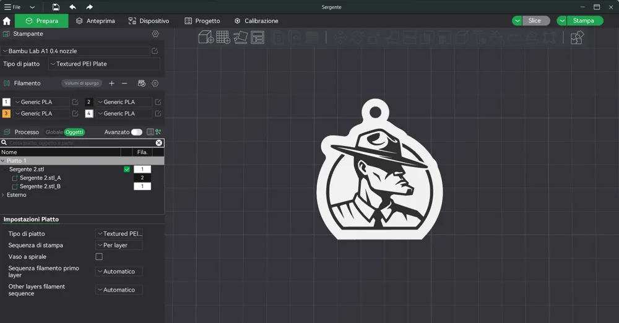
Task: Click the Add object cube icon
Action: pyautogui.click(x=206, y=38)
